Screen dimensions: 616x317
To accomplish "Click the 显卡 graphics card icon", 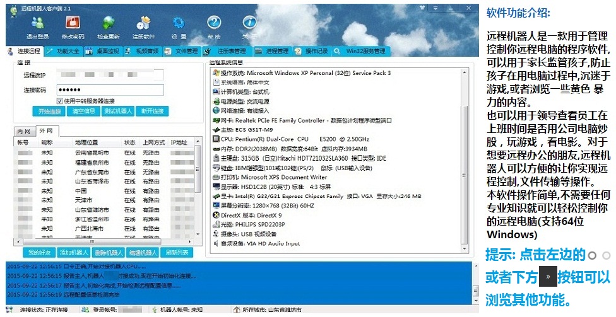I will tap(216, 196).
